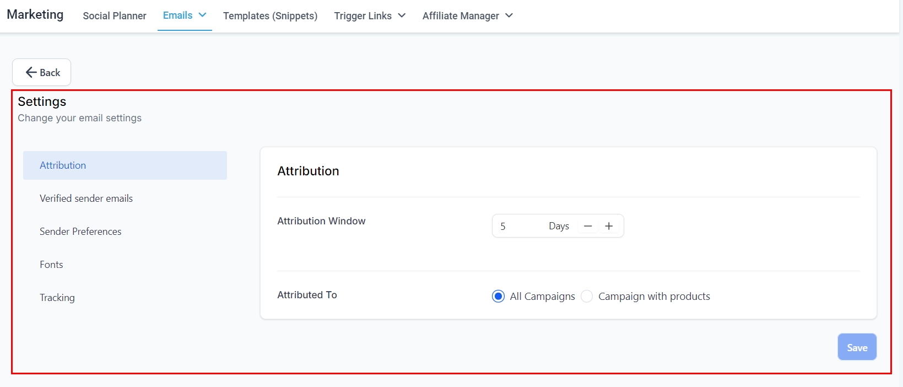Increase attribution window with plus icon
903x387 pixels.
pos(609,226)
